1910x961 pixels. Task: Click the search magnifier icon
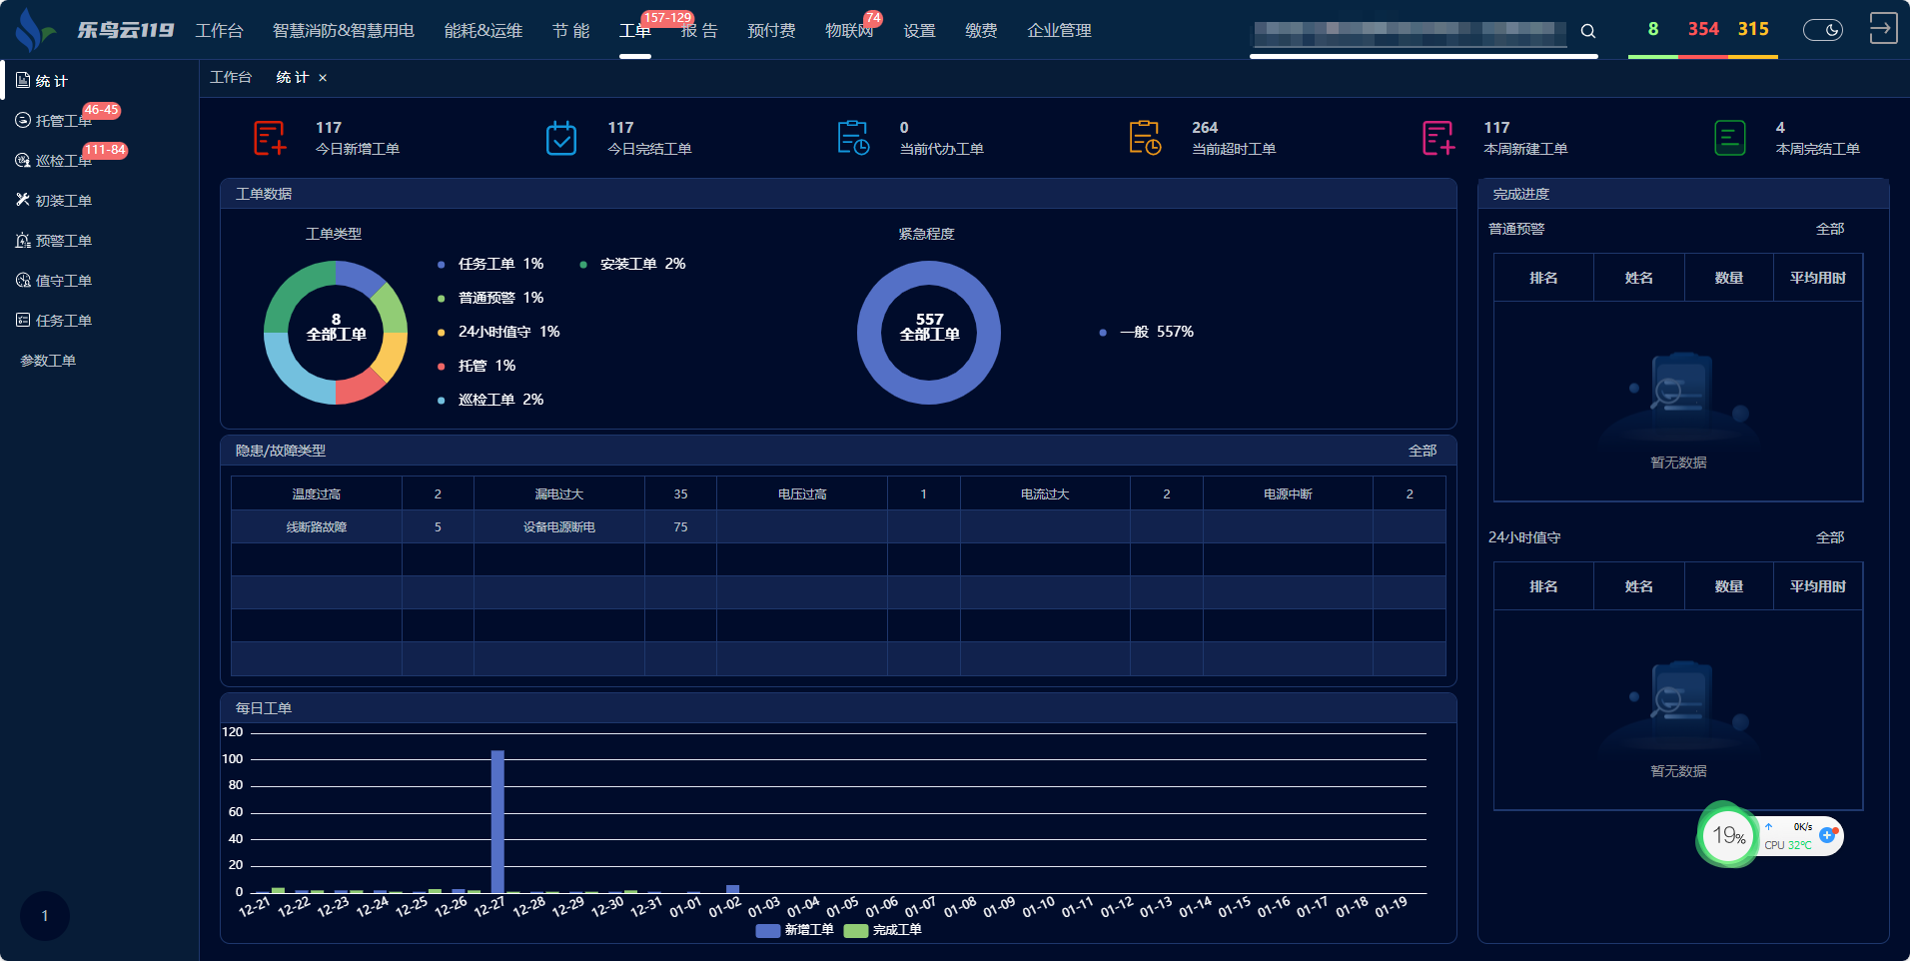pos(1587,31)
